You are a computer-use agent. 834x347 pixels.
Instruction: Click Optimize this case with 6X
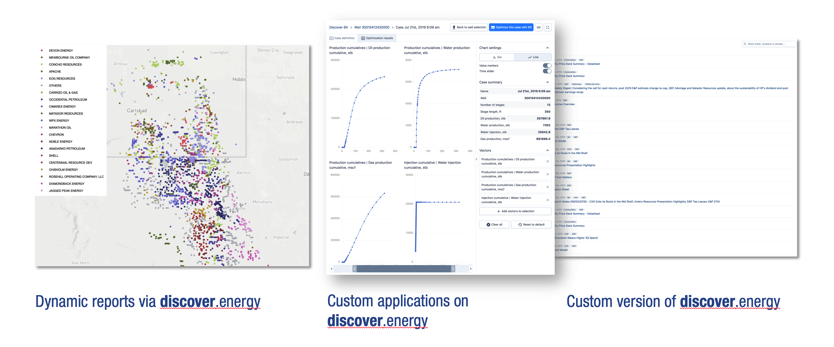pos(511,27)
